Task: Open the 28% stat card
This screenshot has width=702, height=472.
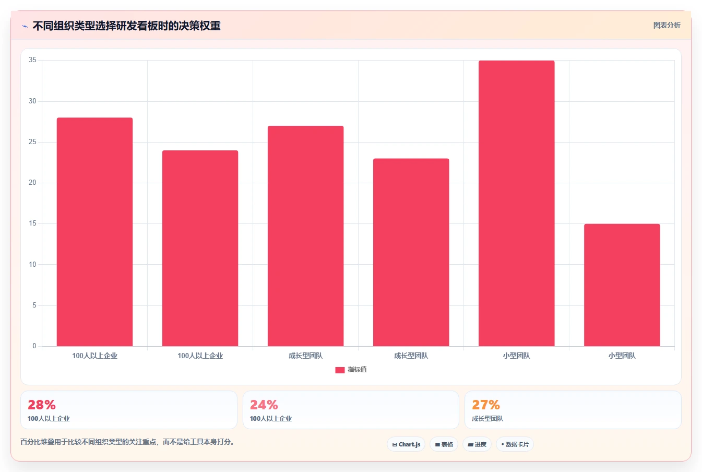Action: tap(129, 410)
